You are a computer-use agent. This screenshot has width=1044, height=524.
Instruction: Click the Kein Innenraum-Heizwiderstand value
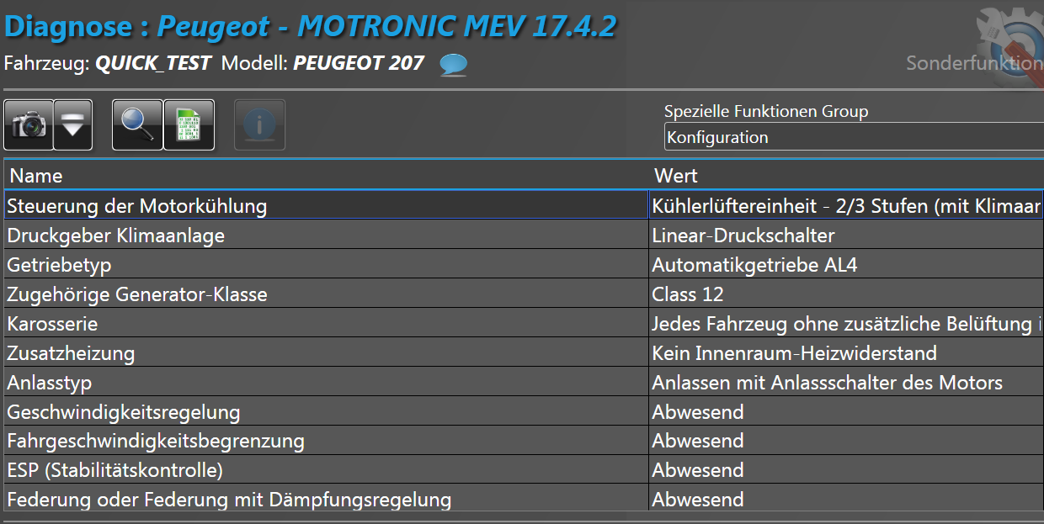[794, 353]
